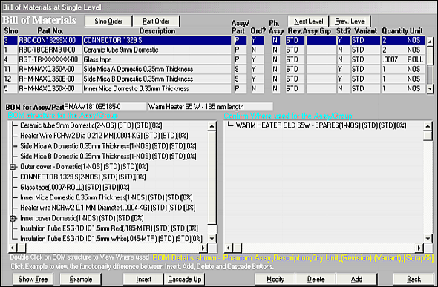Click table scrollbar down arrow
Screen dimensions: 438x287
[x=430, y=89]
